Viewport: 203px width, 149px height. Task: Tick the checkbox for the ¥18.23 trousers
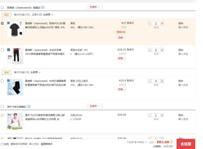tap(2, 50)
